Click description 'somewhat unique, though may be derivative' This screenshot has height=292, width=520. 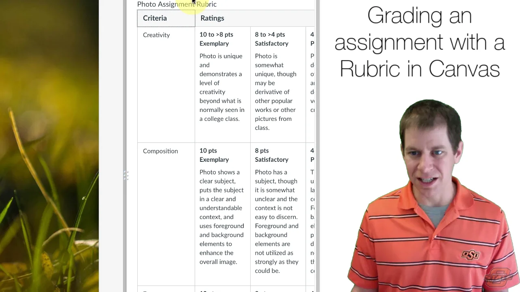click(276, 92)
